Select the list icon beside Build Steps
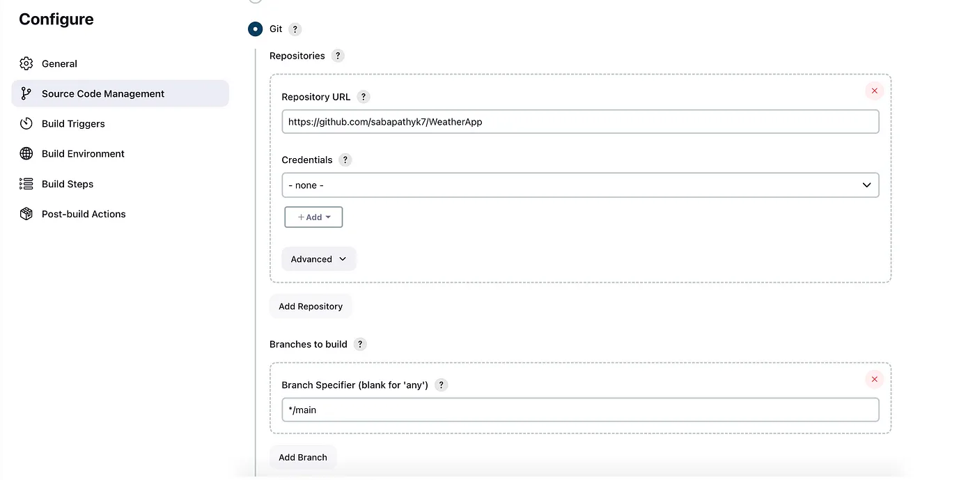Screen dimensions: 975x480 (x=26, y=183)
